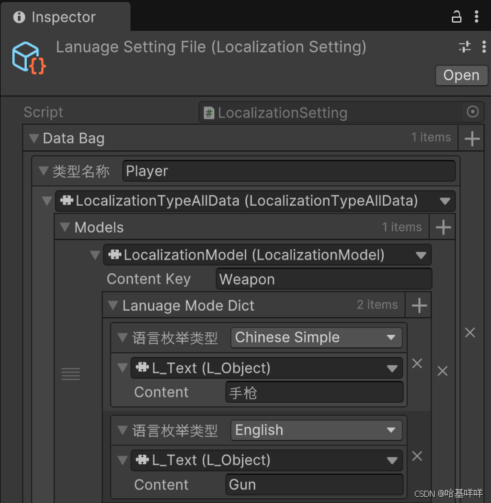Click the LocalizationSetting script field
491x503 pixels.
pyautogui.click(x=341, y=113)
